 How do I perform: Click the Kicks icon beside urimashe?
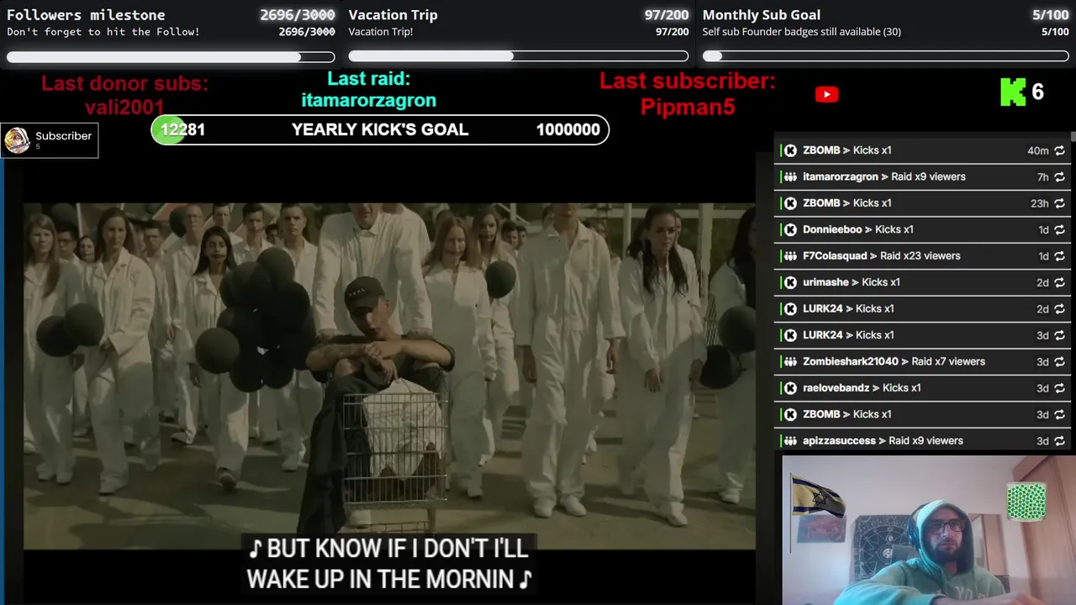(x=790, y=282)
